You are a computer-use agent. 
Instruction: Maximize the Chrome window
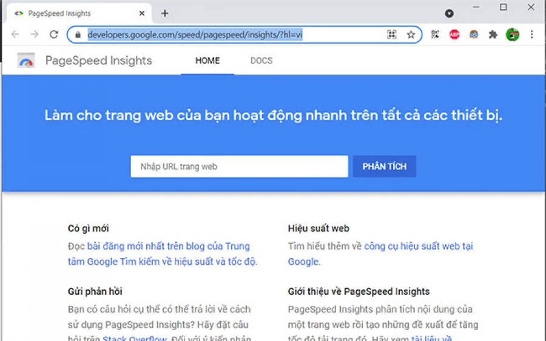(503, 7)
